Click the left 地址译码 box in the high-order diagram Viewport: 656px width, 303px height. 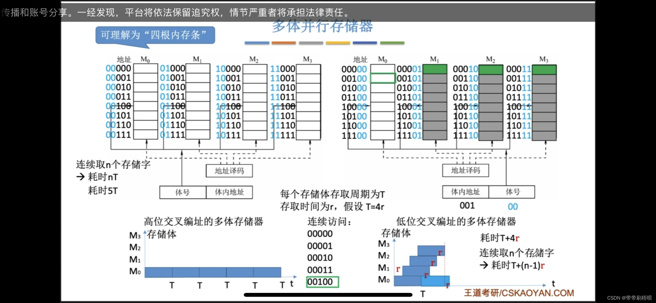[x=229, y=171]
